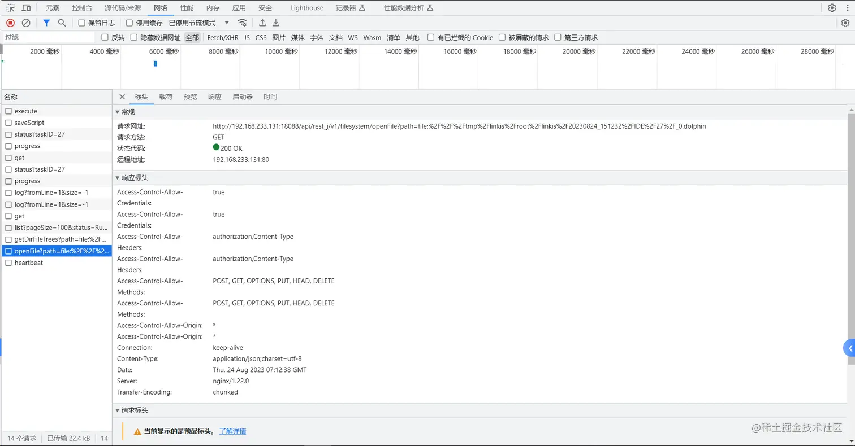
Task: Filter requests by JS type
Action: click(247, 38)
